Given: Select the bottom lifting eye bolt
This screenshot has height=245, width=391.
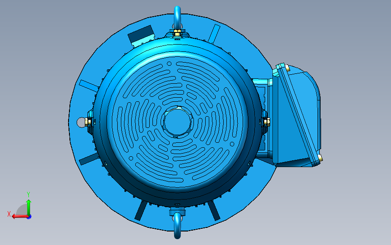Looking at the screenshot, I should click(177, 226).
